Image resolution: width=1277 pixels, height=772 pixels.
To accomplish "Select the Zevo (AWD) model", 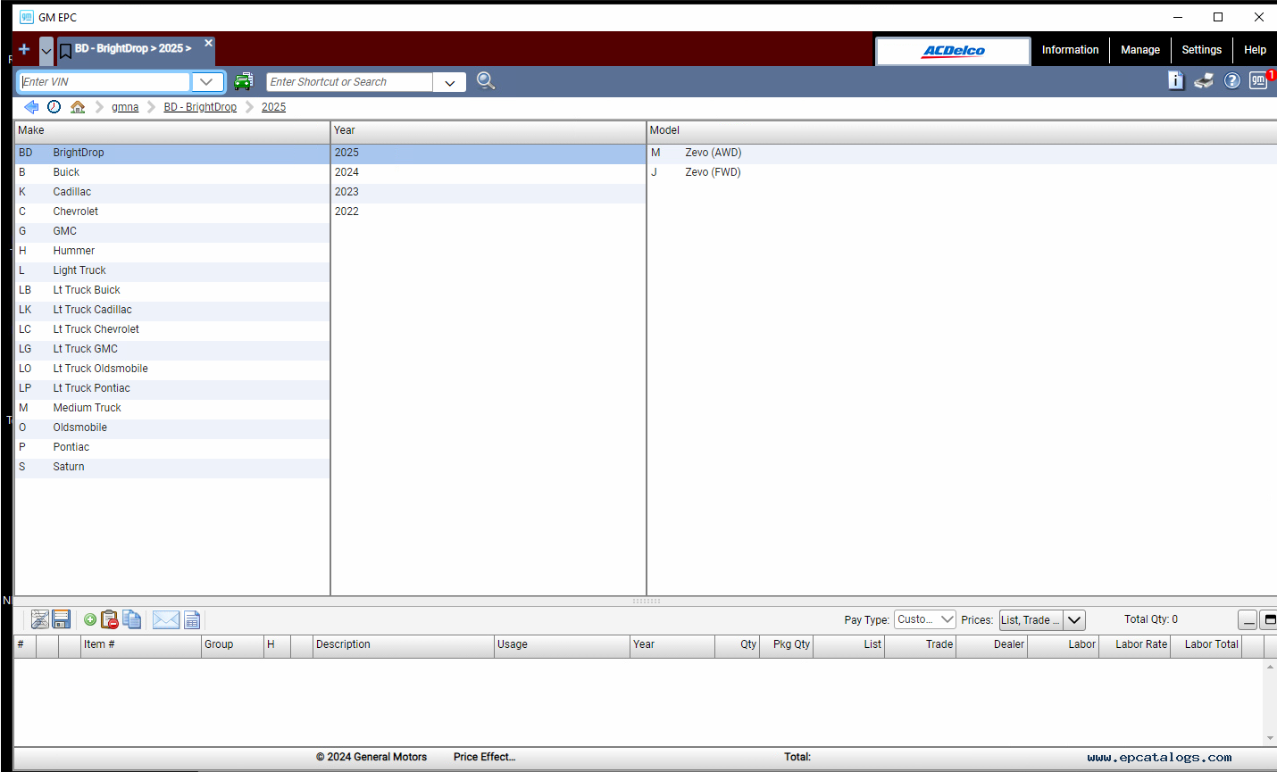I will coord(962,153).
